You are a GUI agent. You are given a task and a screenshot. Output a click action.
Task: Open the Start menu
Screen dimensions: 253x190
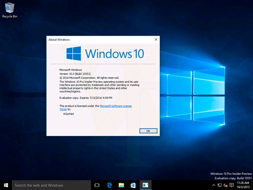click(x=6, y=185)
